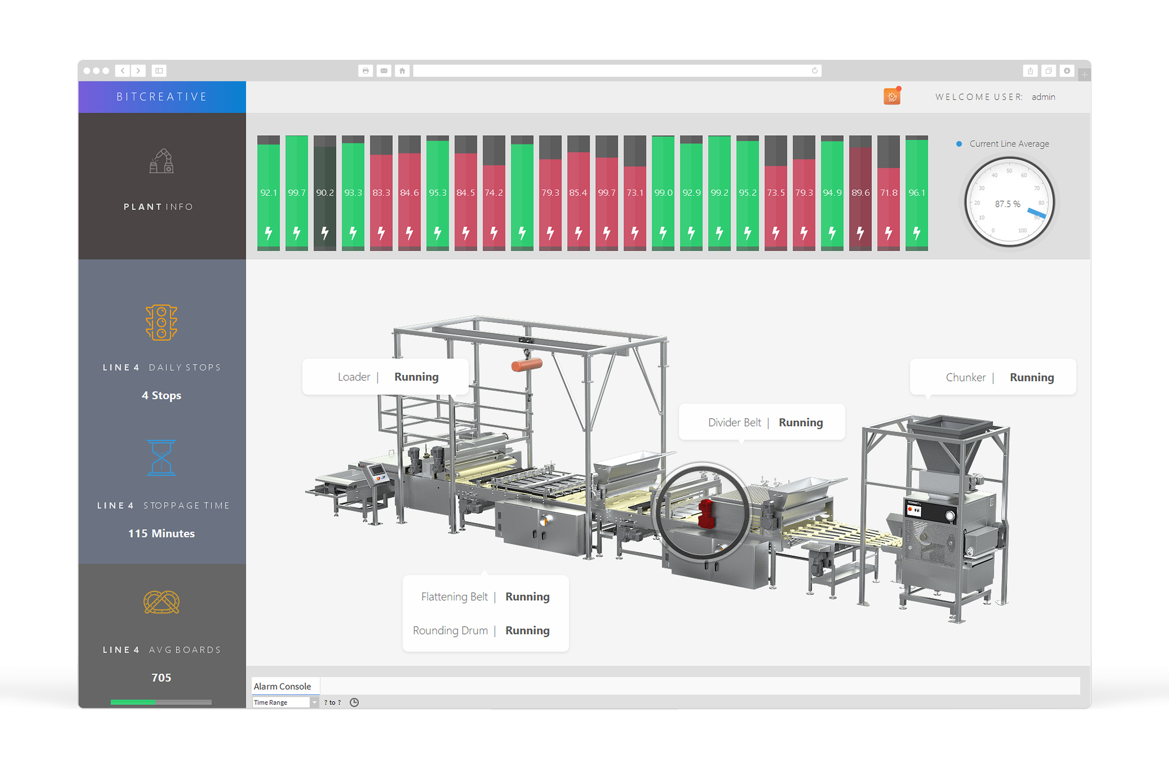Click the browser back navigation arrow

pos(123,70)
